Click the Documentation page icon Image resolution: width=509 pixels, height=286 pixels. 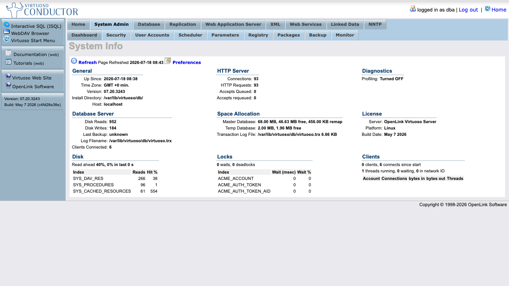8,53
